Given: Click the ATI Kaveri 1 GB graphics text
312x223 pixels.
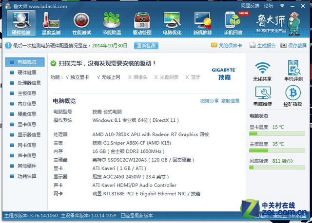Looking at the screenshot, I should click(x=119, y=168).
